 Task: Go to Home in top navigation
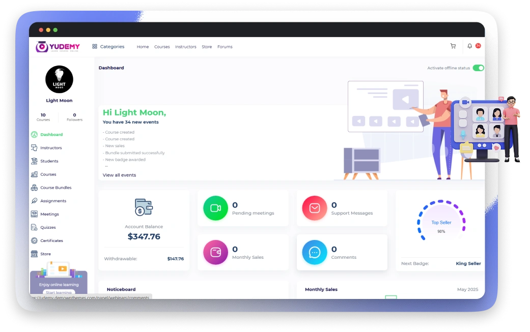pyautogui.click(x=143, y=47)
